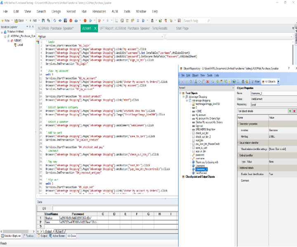The width and height of the screenshot is (297, 247).
Task: Open the Open button dropdown arrow
Action: pyautogui.click(x=26, y=21)
